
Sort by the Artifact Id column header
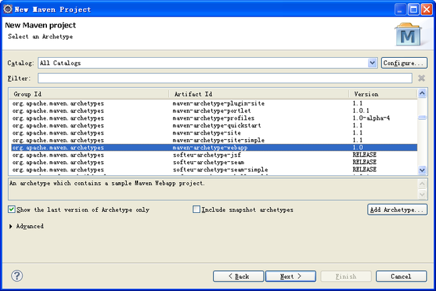[259, 94]
